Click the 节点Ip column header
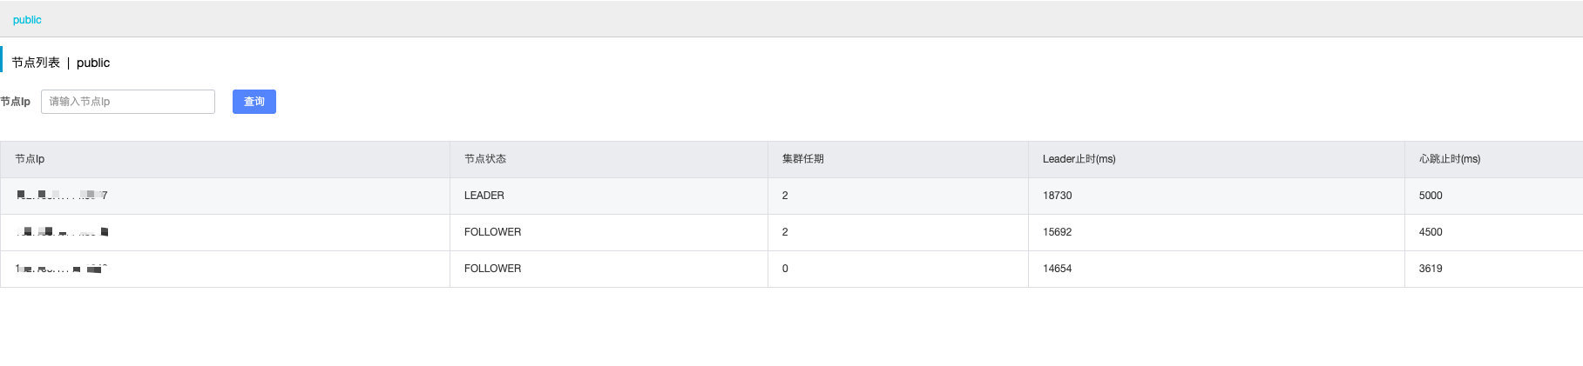Image resolution: width=1583 pixels, height=366 pixels. coord(30,159)
